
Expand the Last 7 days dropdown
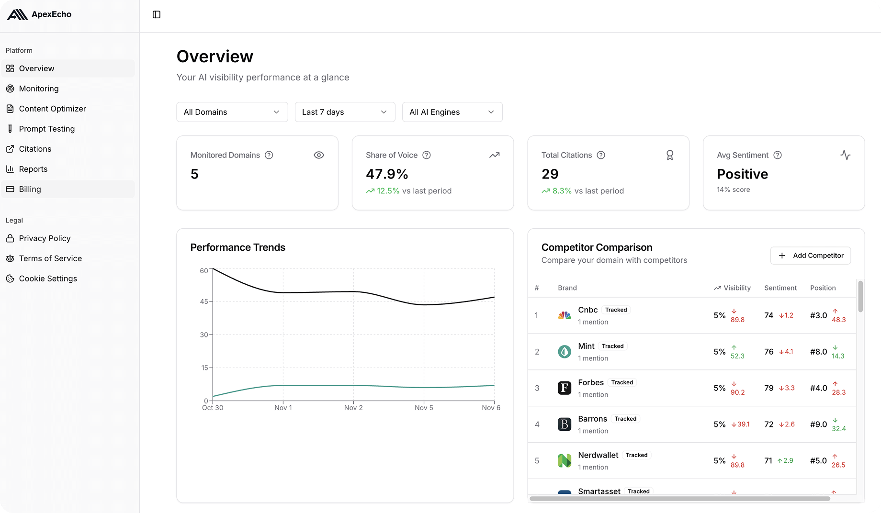345,112
